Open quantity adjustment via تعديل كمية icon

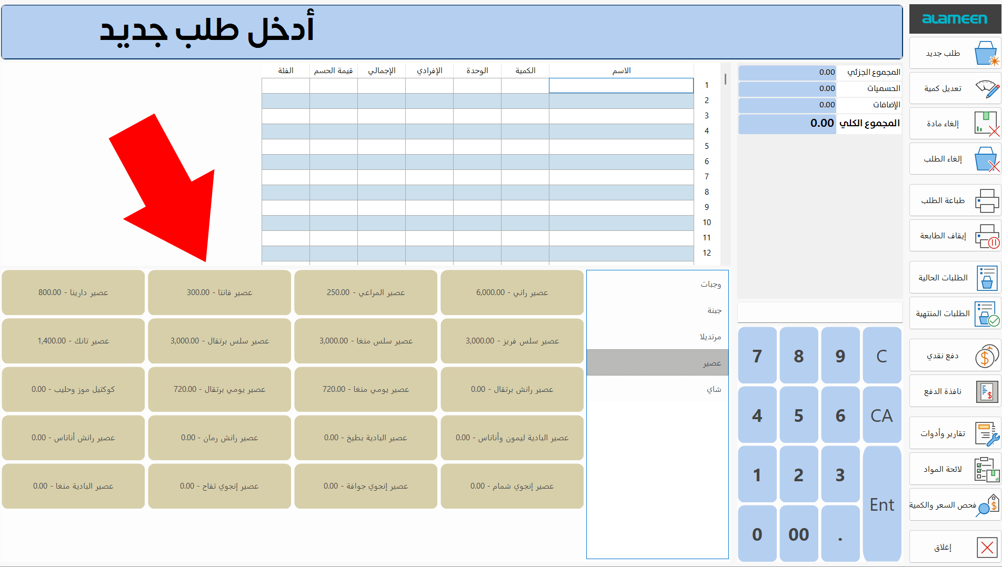point(987,88)
